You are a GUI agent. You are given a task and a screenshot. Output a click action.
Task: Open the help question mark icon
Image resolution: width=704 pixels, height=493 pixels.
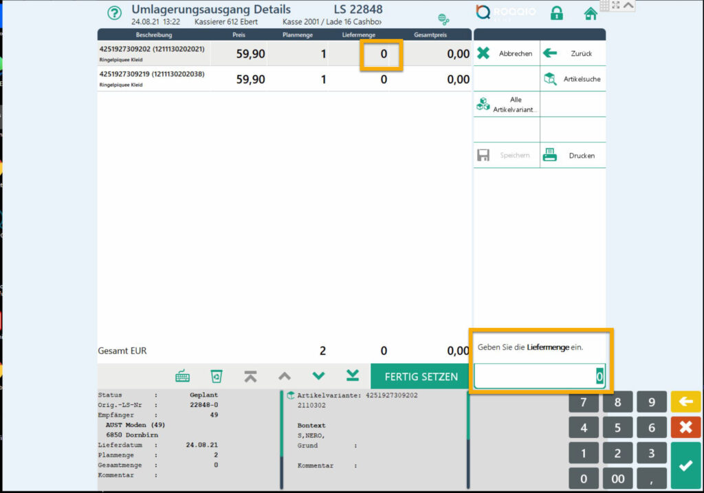coord(115,13)
